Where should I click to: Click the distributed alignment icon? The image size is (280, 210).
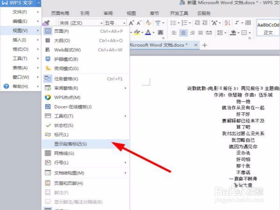[x=209, y=33]
